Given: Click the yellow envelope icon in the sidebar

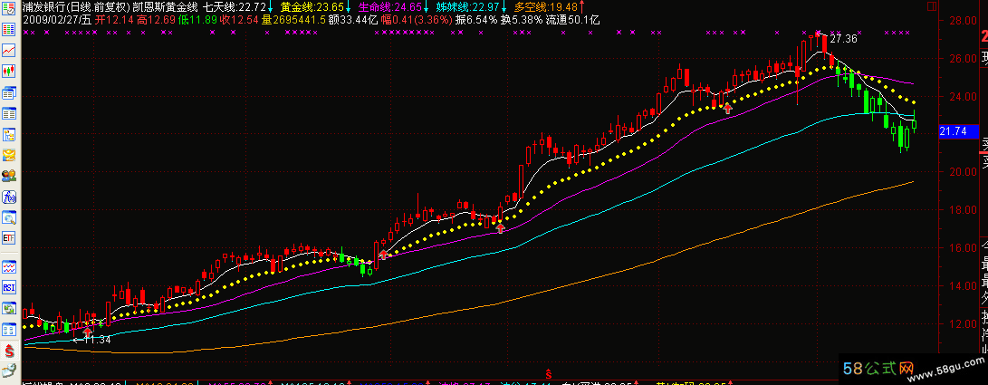Looking at the screenshot, I should pos(9,156).
